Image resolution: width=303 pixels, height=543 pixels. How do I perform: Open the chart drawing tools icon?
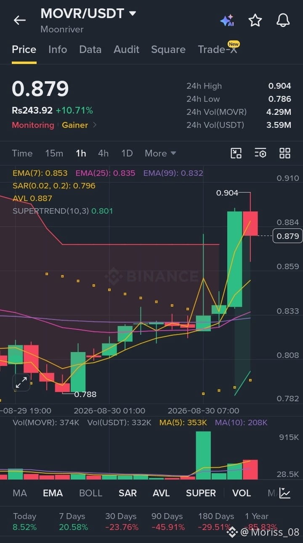click(x=236, y=153)
